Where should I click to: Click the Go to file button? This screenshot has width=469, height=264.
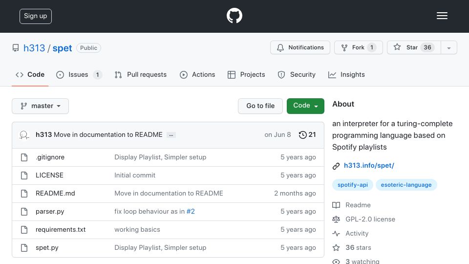260,106
